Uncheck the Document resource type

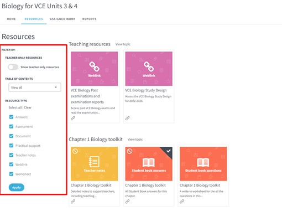click(11, 136)
